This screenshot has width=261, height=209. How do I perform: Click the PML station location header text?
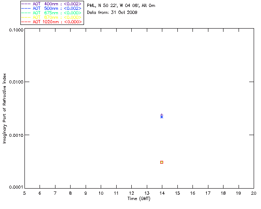(x=121, y=5)
